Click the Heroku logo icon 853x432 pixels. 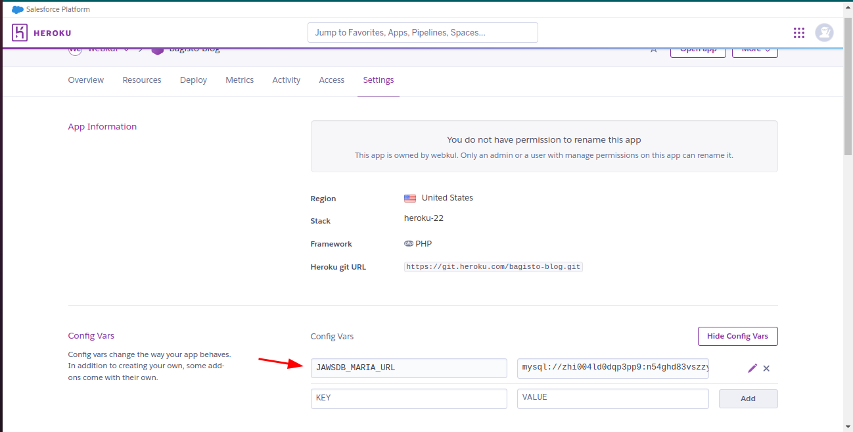tap(20, 33)
